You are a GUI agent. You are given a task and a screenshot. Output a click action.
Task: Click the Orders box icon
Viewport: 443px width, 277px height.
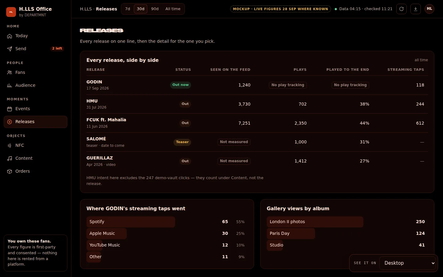click(10, 171)
